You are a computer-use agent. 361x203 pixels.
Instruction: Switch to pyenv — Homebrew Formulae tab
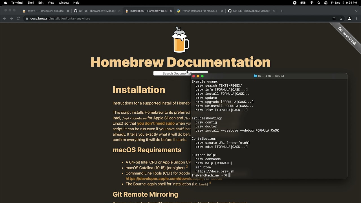coord(45,11)
